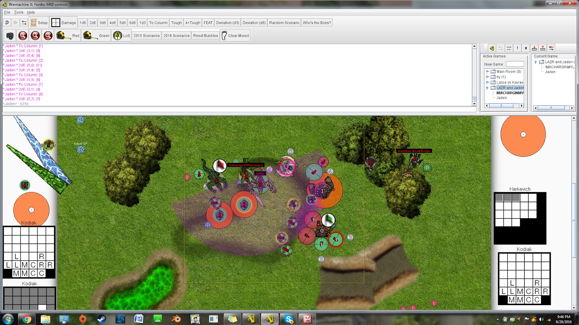Click the red crossed arrows icon
Image resolution: width=579 pixels, height=325 pixels.
pos(551,48)
